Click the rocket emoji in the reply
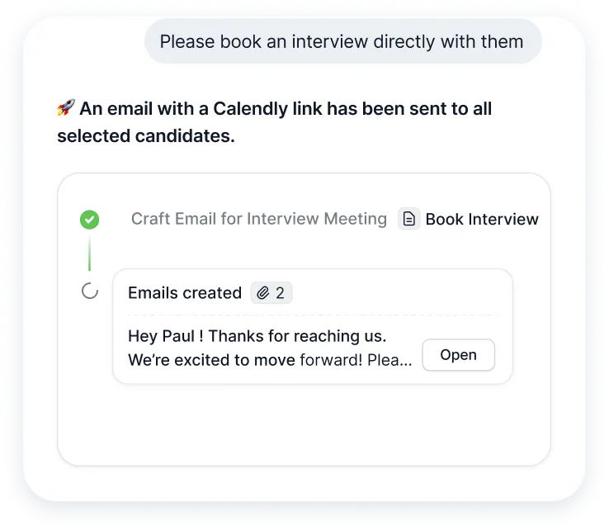Screen dimensions: 609x531 tap(66, 108)
